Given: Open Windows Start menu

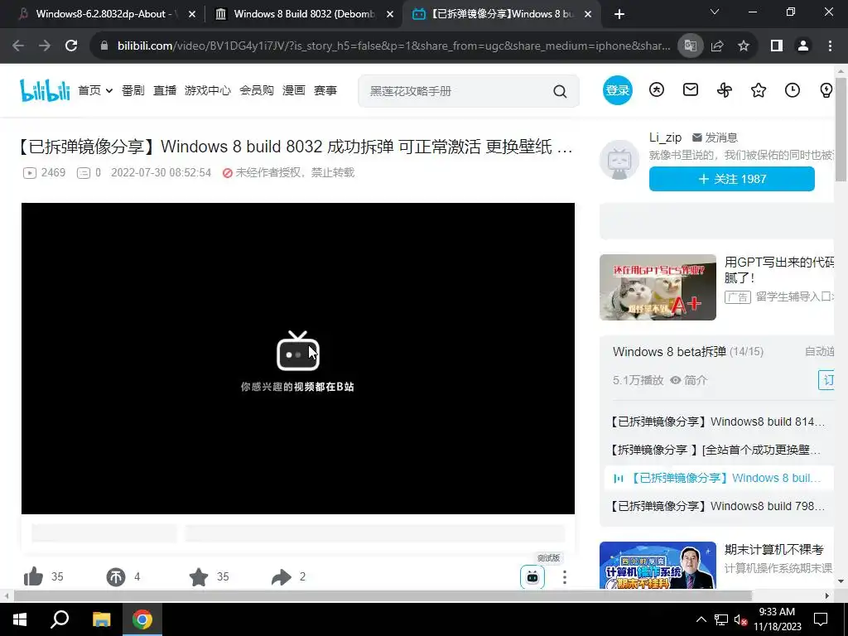Looking at the screenshot, I should pyautogui.click(x=20, y=619).
